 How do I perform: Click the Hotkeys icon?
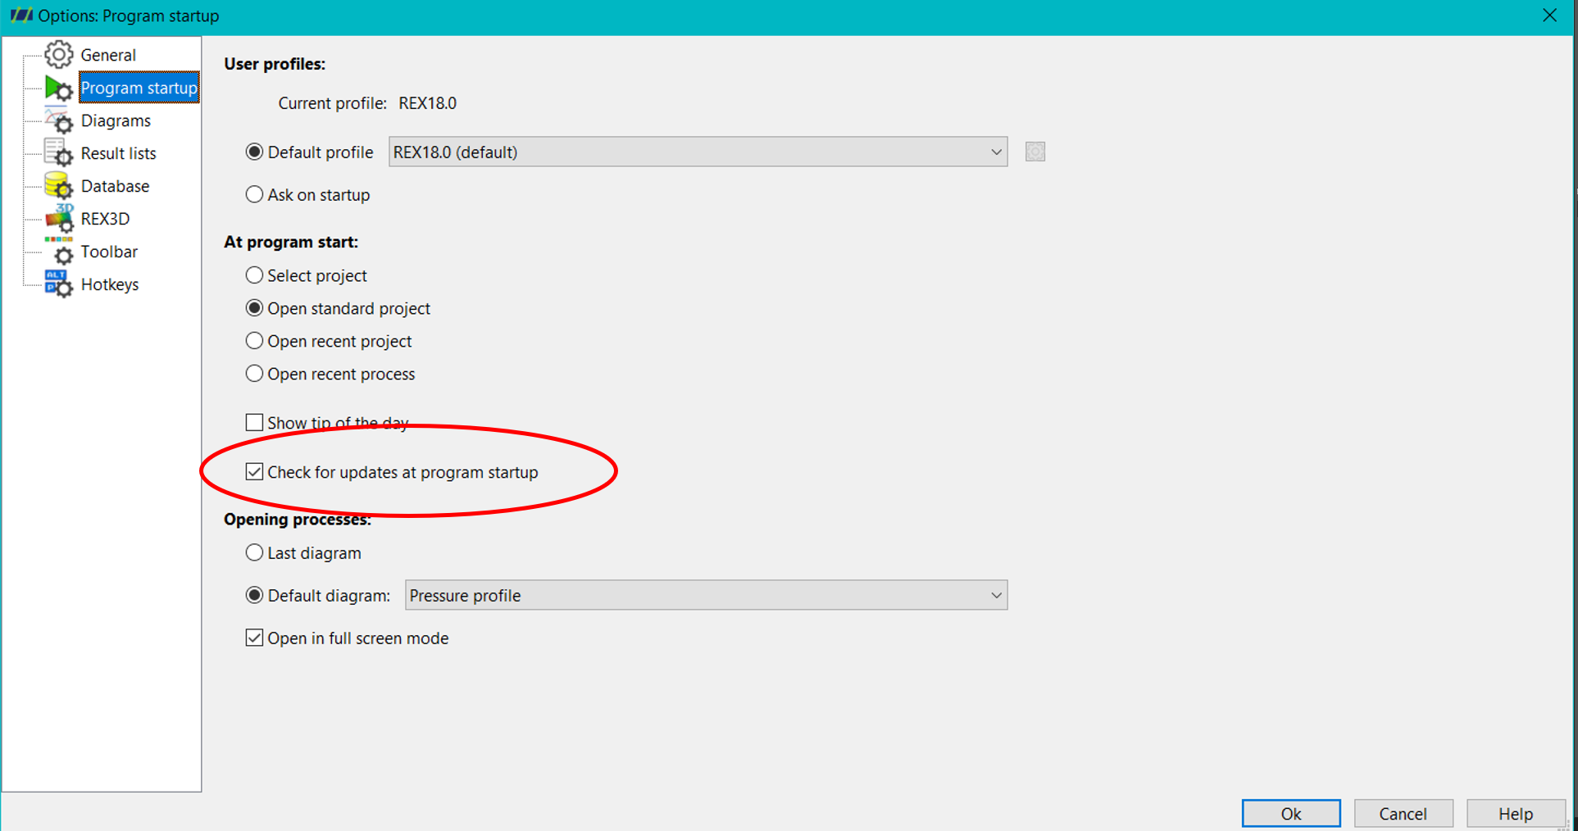pyautogui.click(x=59, y=284)
